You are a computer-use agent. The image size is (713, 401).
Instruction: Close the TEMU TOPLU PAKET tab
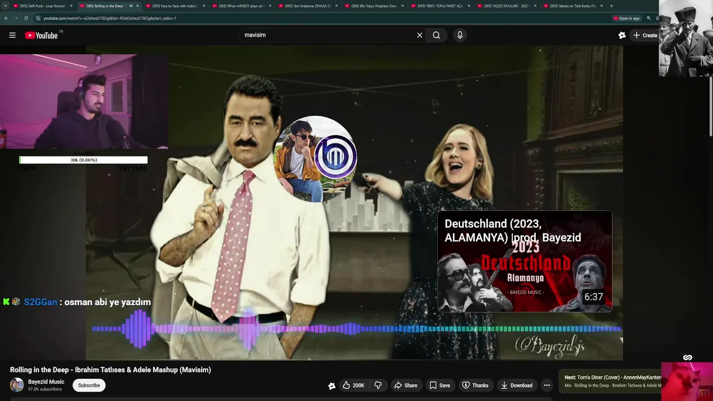pos(469,6)
